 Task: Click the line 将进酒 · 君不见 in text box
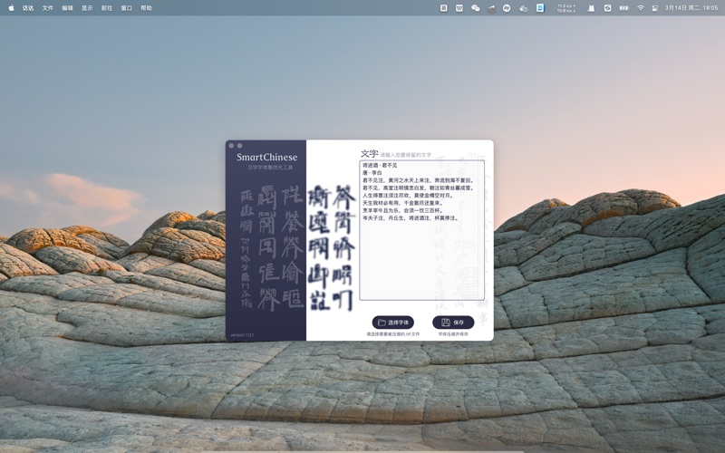tap(380, 165)
